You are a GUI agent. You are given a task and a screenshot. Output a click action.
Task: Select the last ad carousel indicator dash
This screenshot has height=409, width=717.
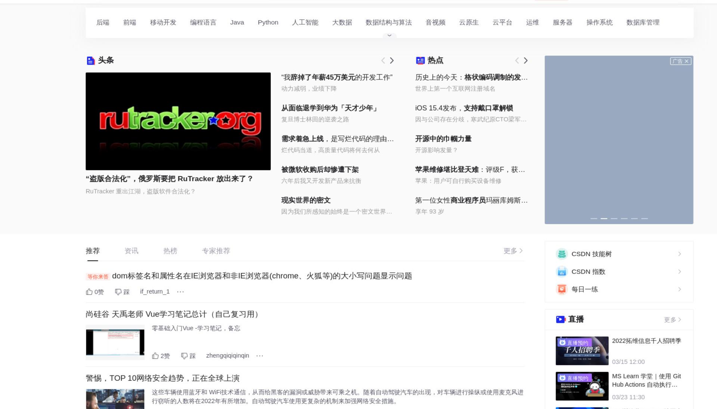point(645,218)
